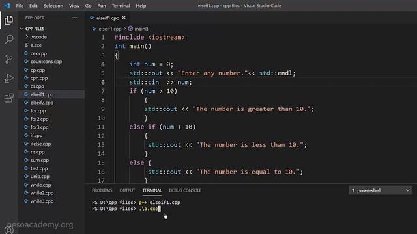Open the Run and Debug view
Viewport: 417px width, 234px height.
pyautogui.click(x=8, y=79)
